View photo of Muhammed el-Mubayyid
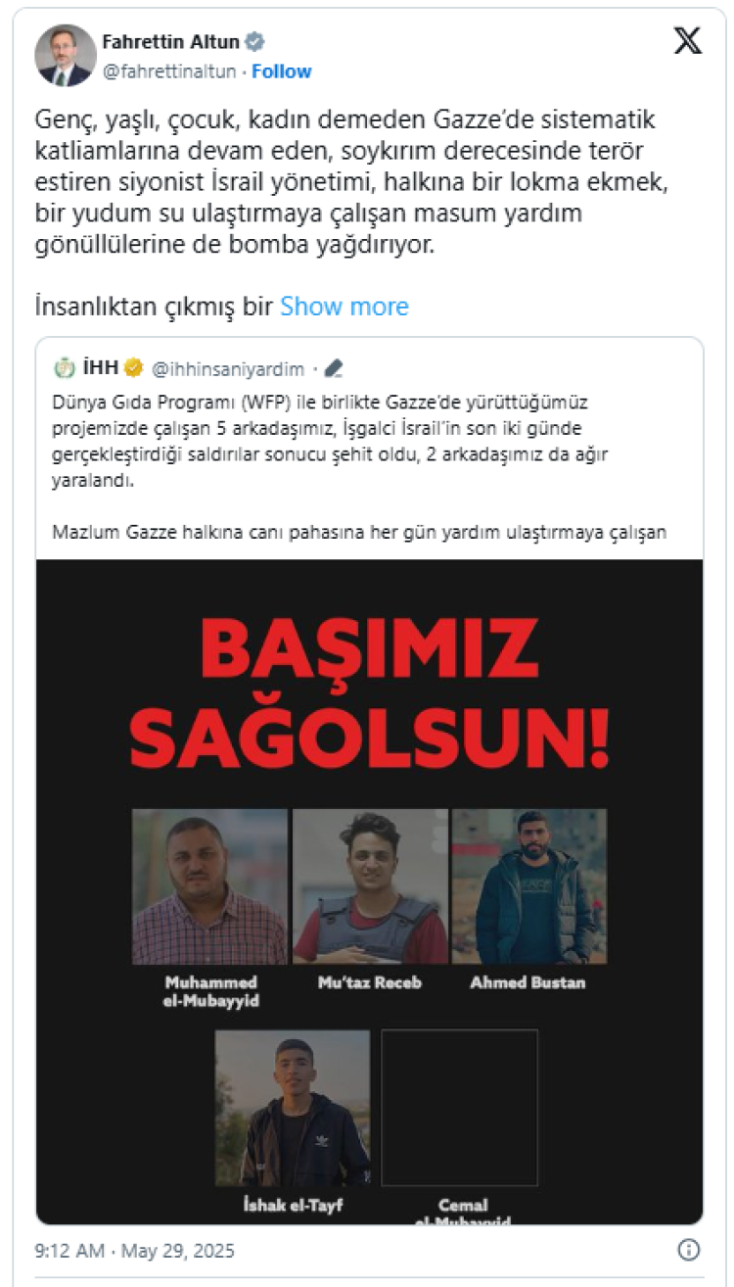734x1287 pixels. click(x=210, y=886)
